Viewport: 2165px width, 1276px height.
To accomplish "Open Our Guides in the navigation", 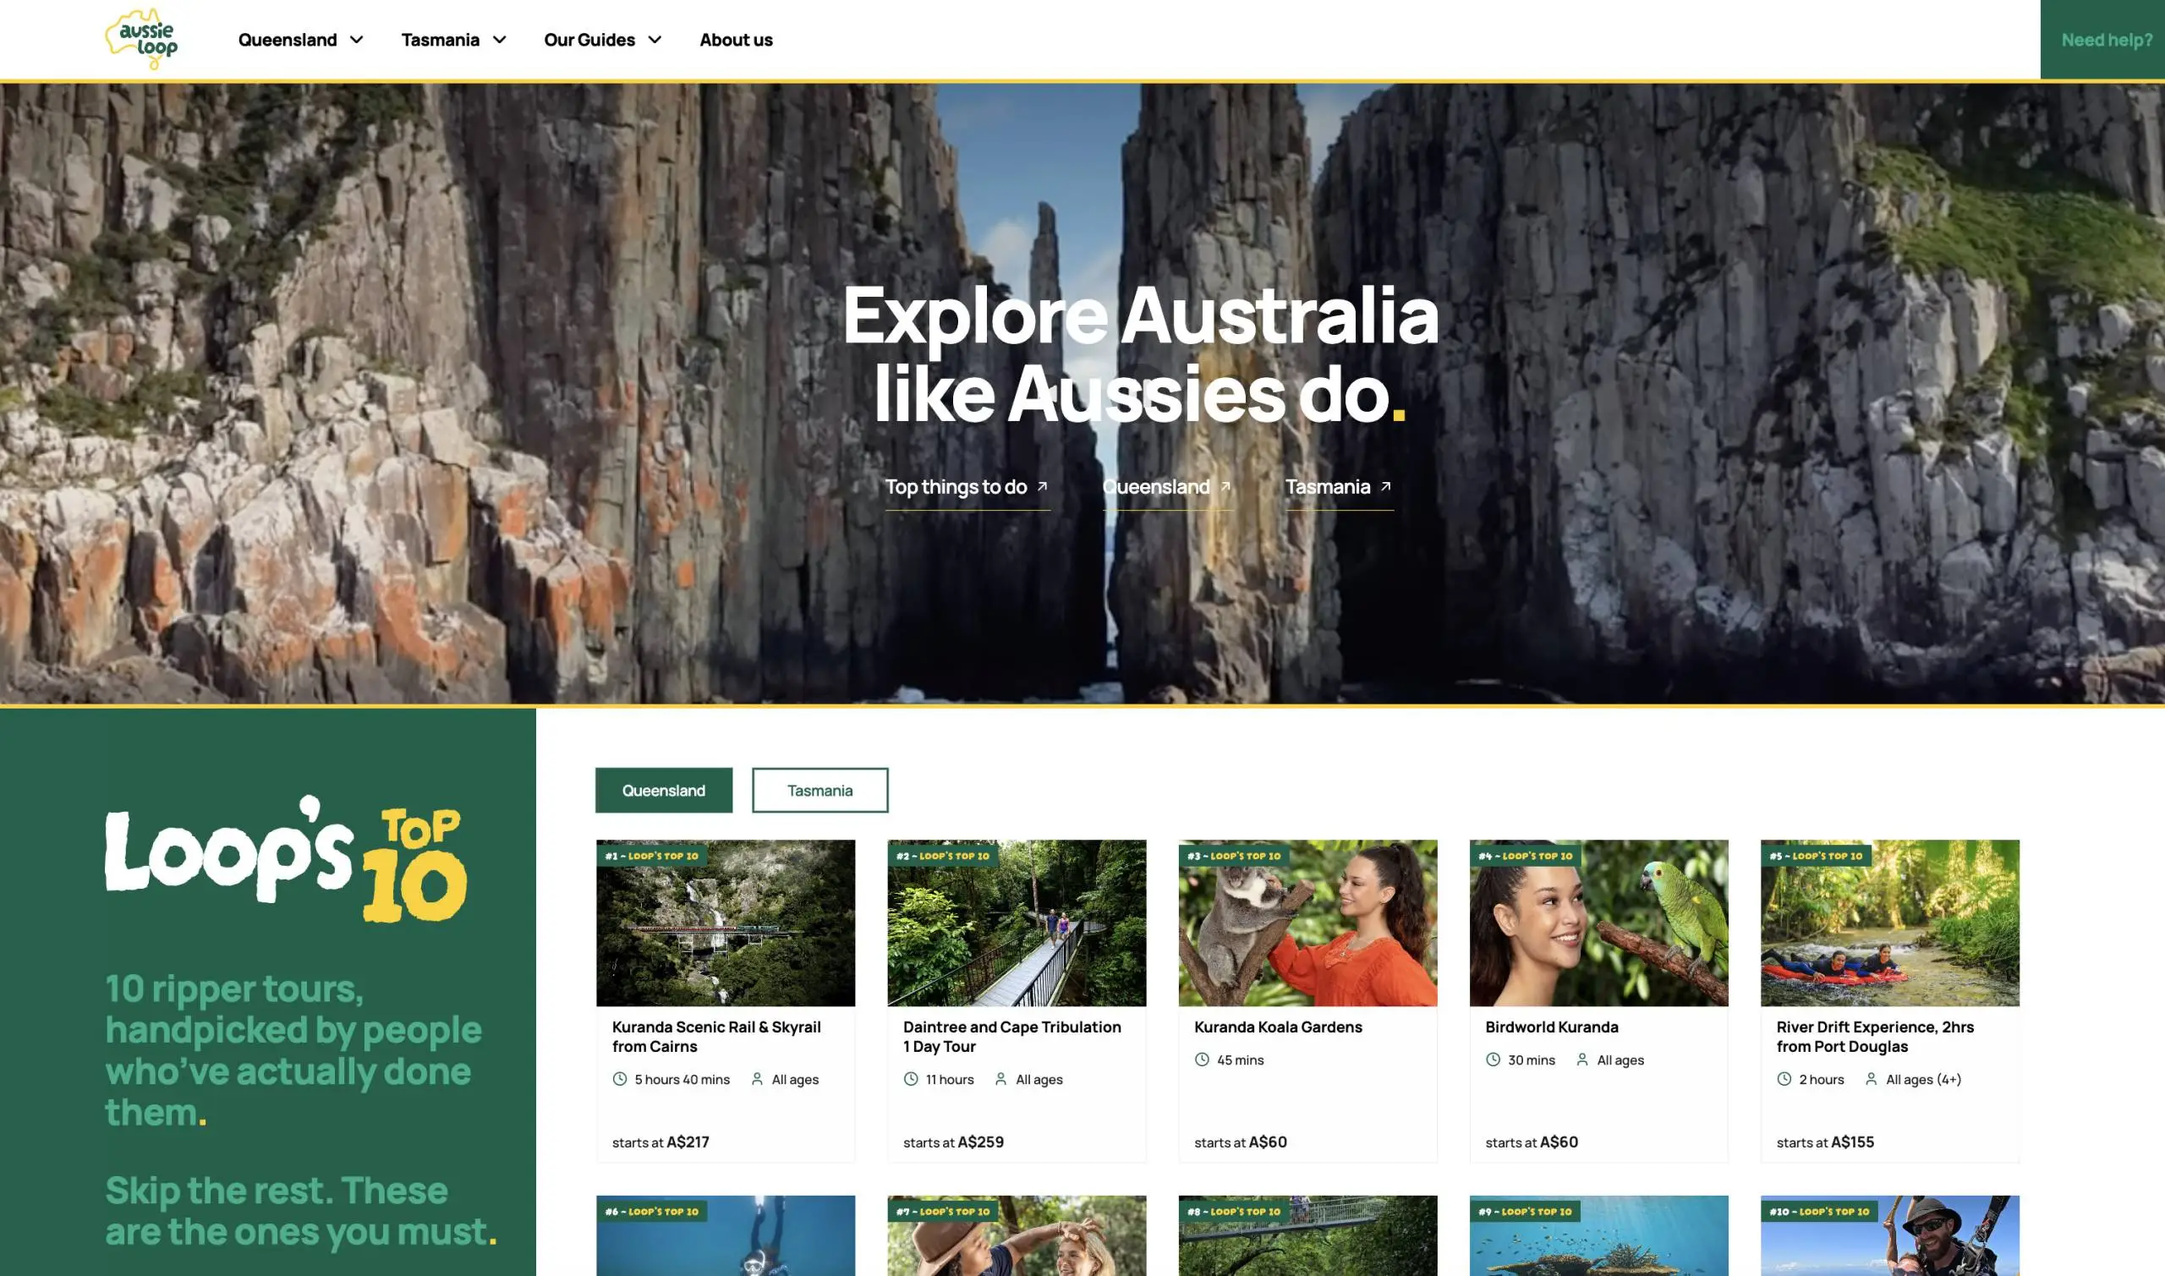I will point(589,40).
